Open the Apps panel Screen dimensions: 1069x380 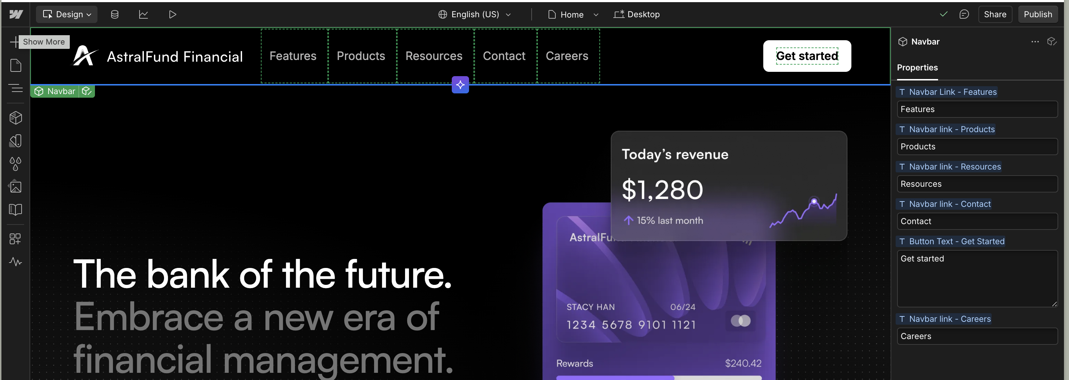click(15, 238)
